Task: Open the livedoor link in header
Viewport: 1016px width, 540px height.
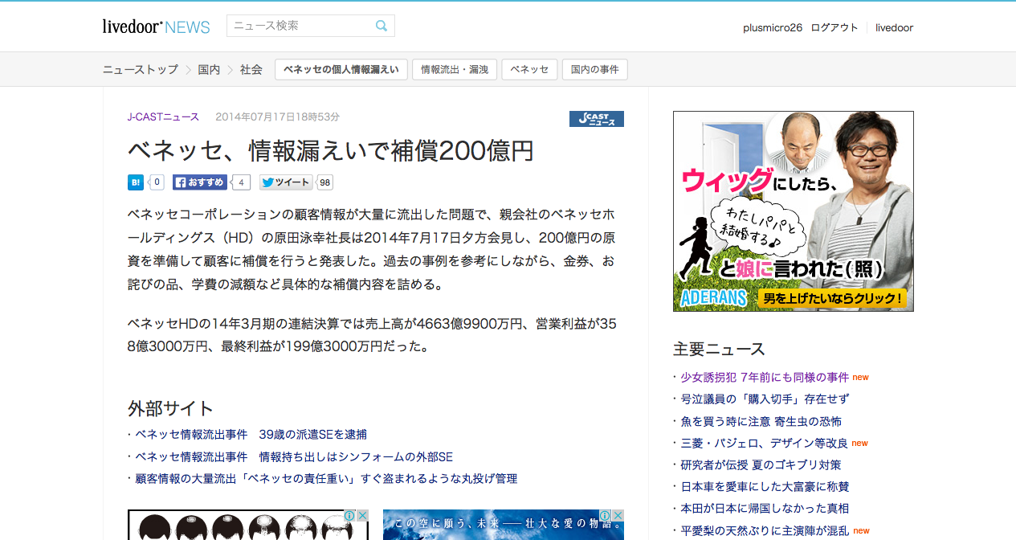Action: click(x=895, y=27)
